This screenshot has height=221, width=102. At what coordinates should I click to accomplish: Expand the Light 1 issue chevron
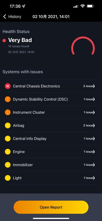[94, 178]
